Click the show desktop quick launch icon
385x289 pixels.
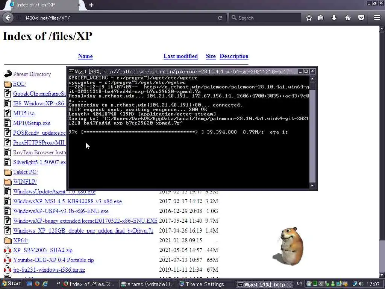coord(29,284)
